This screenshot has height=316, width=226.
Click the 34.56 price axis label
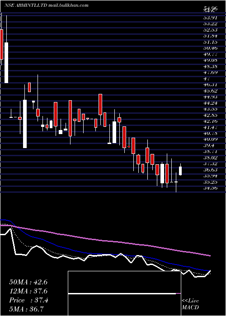[210, 188]
